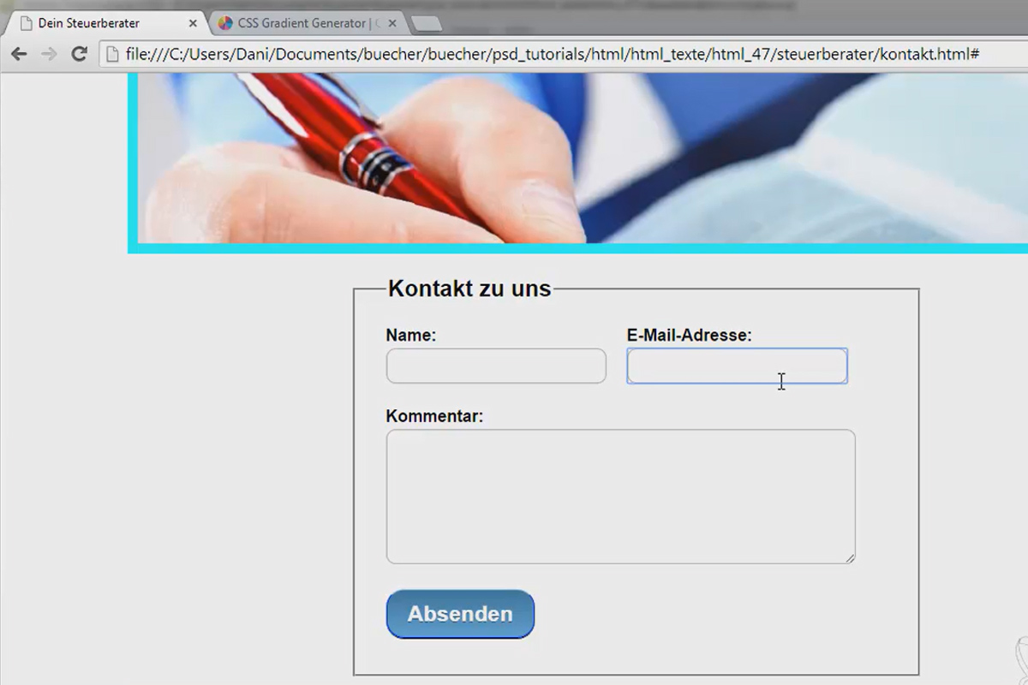Open the CSS Gradient Generator tab
Screen dimensions: 1028x685
[306, 23]
